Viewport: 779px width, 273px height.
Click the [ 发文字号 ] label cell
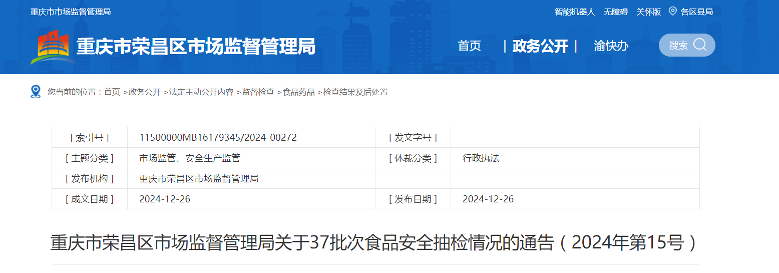pos(413,137)
